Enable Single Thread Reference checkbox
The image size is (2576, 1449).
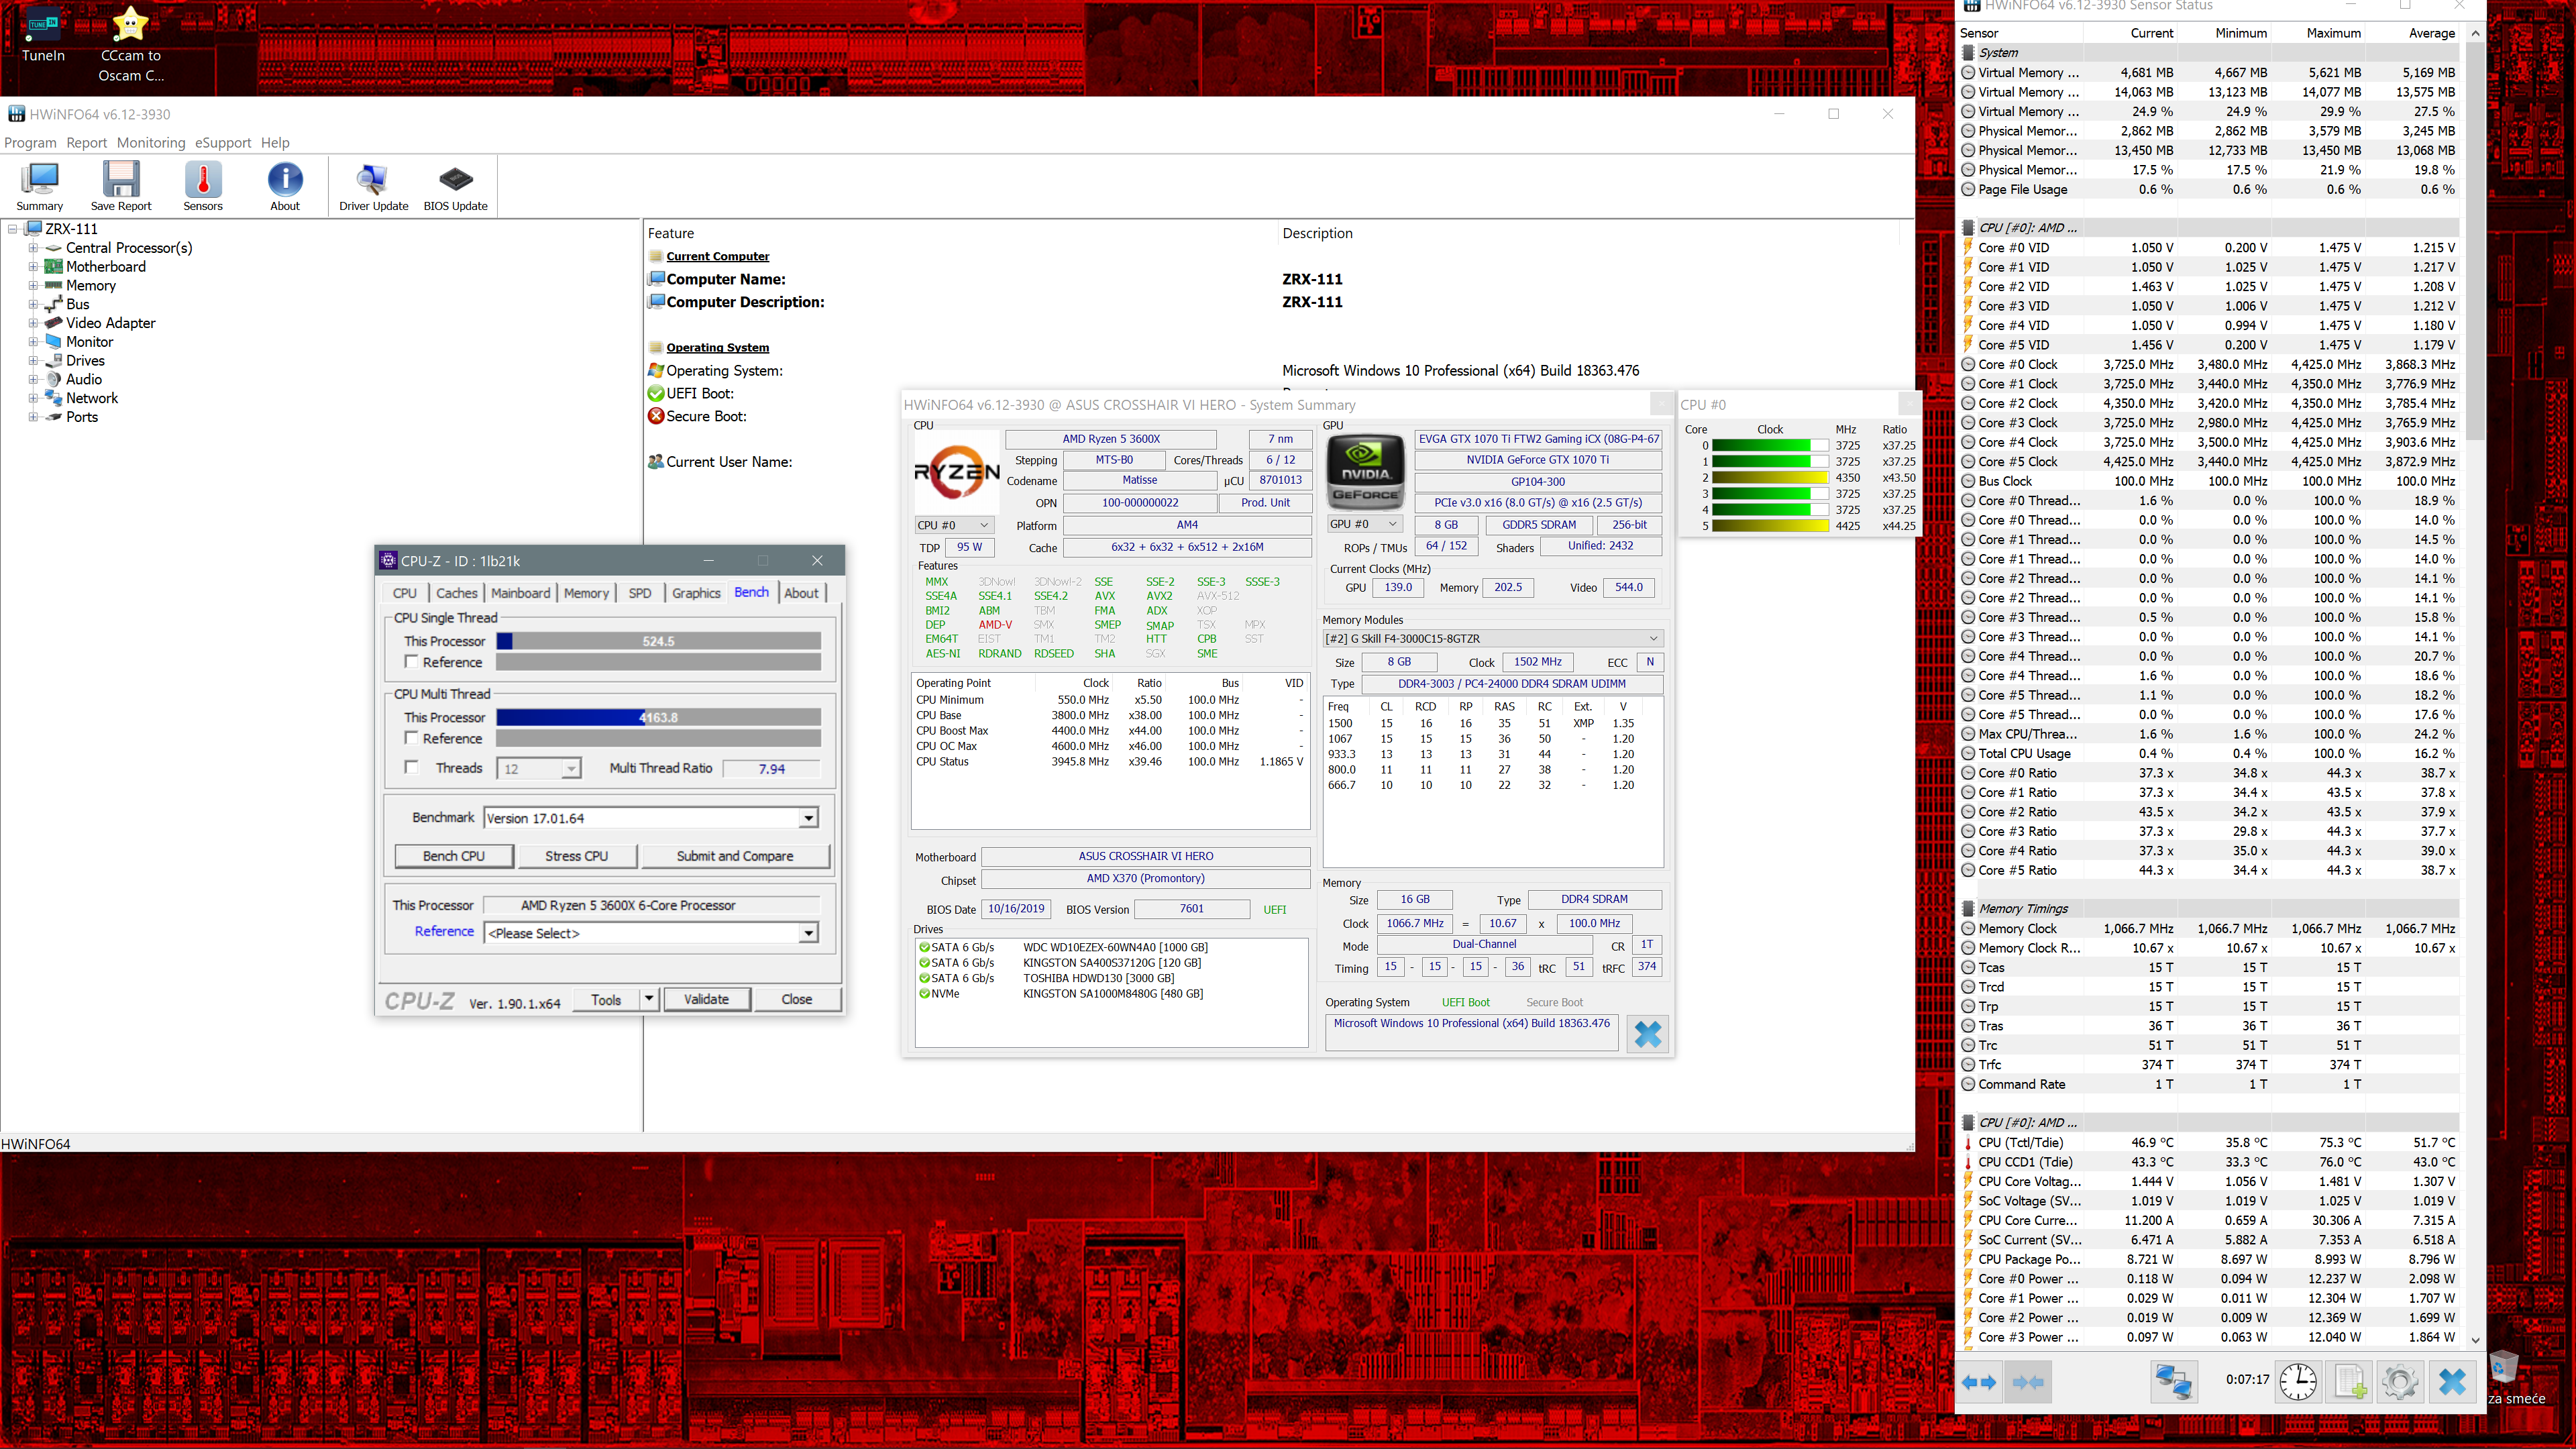411,662
